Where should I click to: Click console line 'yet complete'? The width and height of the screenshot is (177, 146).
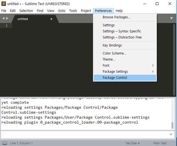coord(15,103)
